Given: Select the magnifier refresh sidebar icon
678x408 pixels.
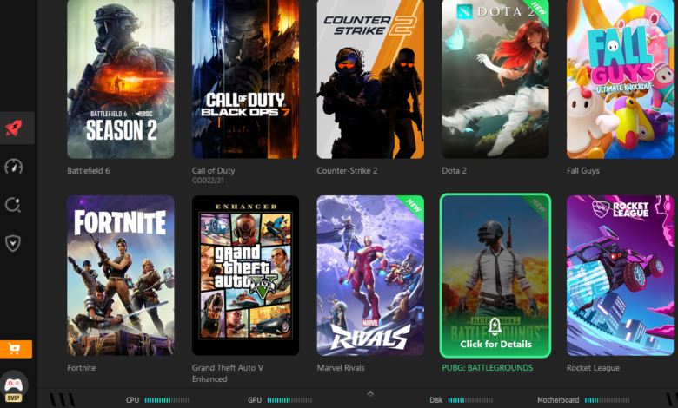Looking at the screenshot, I should [13, 205].
